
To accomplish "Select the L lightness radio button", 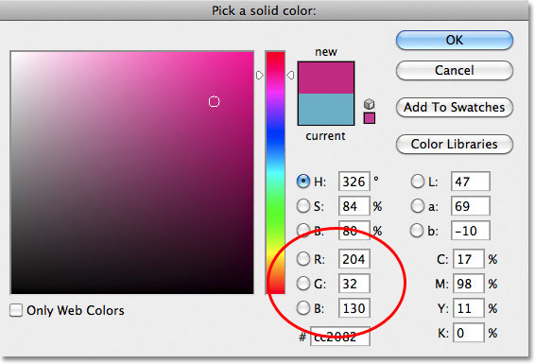I will [417, 182].
